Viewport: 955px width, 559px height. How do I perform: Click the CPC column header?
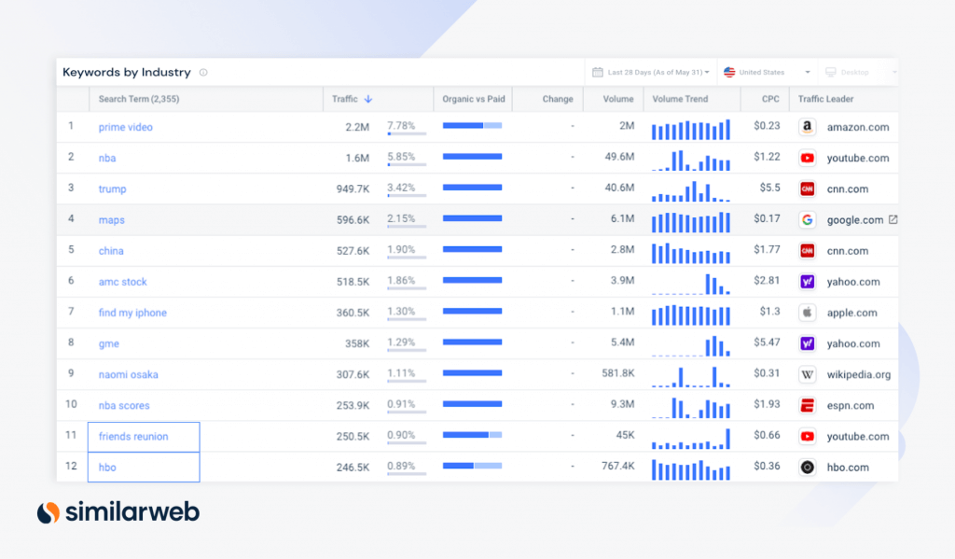(x=770, y=99)
